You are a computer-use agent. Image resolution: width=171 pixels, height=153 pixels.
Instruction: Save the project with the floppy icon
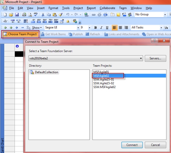pyautogui.click(x=17, y=15)
